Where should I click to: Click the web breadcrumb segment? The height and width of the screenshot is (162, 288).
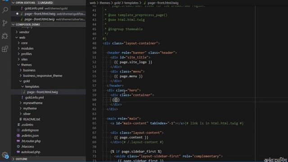pos(93,3)
